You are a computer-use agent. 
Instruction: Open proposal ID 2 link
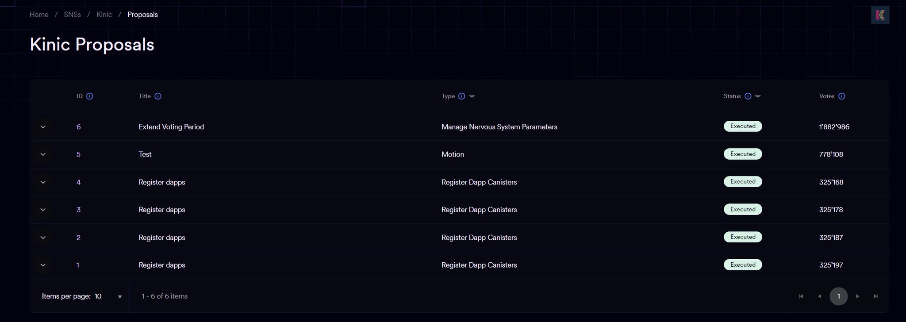click(78, 238)
